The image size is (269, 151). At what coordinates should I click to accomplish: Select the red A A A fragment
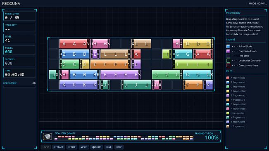coord(74,44)
